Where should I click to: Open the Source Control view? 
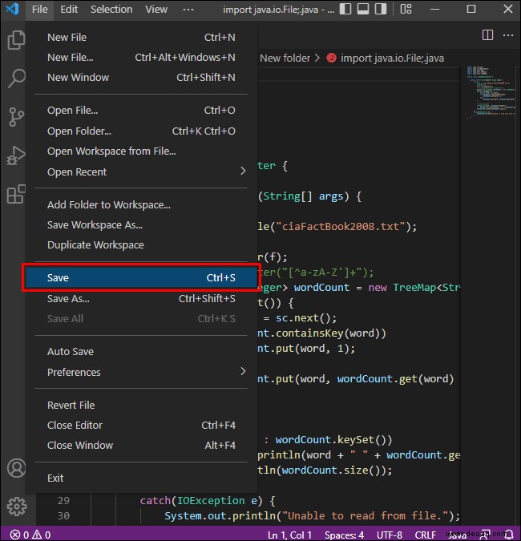16,117
